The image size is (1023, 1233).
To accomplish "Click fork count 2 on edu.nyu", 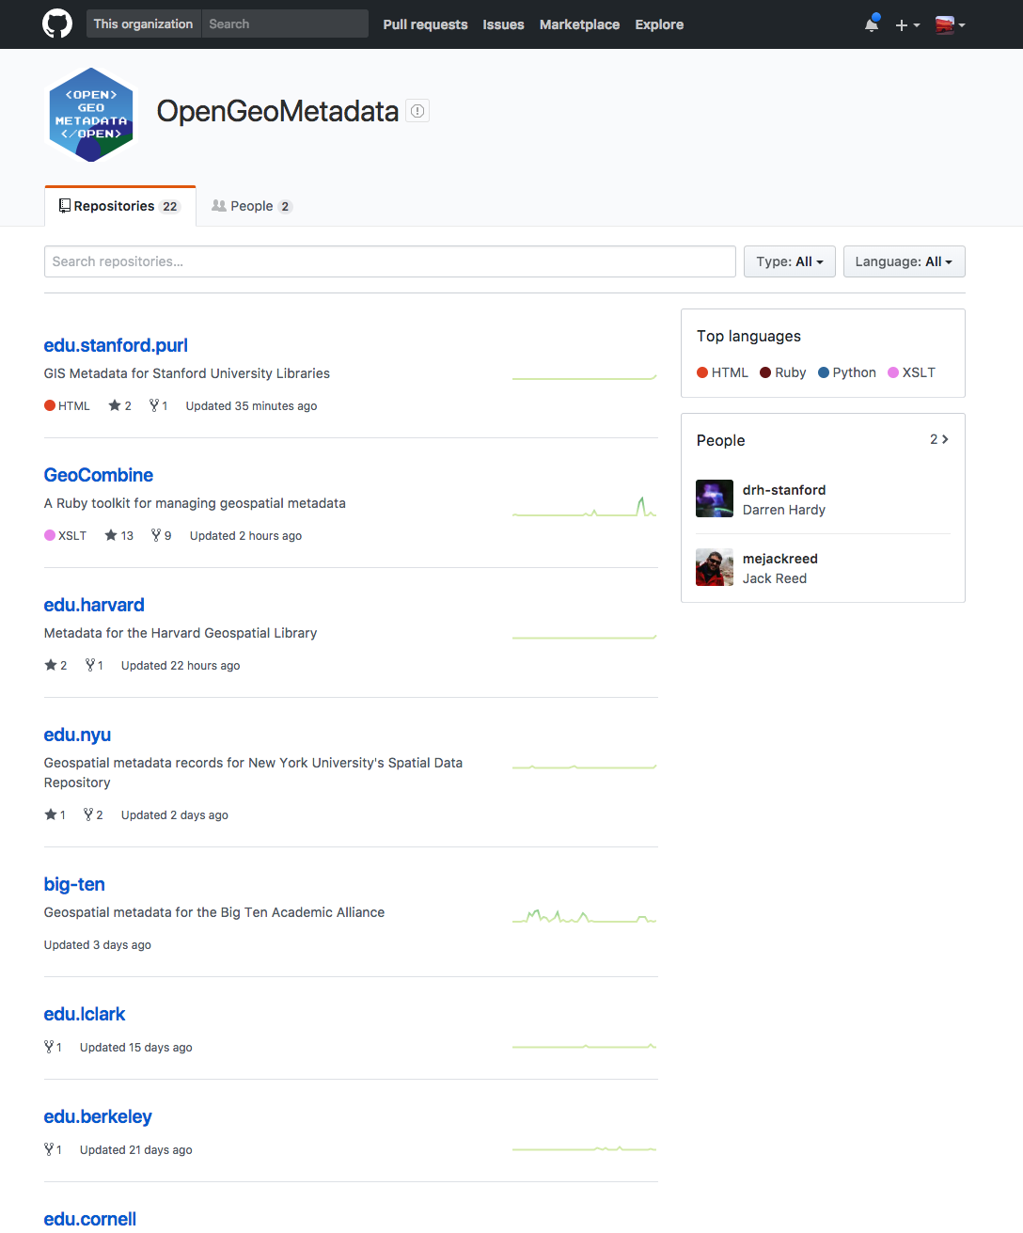I will tap(93, 814).
